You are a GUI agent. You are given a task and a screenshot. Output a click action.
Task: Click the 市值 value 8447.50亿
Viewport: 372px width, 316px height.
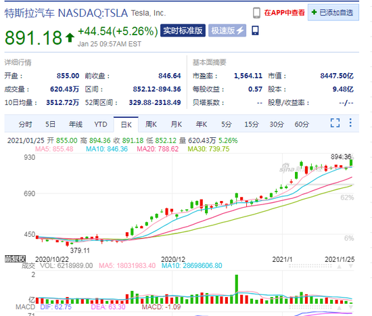(337, 76)
